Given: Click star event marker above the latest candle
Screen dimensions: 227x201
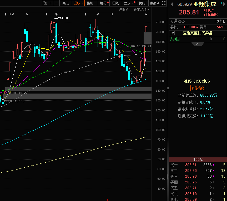Looking at the screenshot, I should (146, 14).
